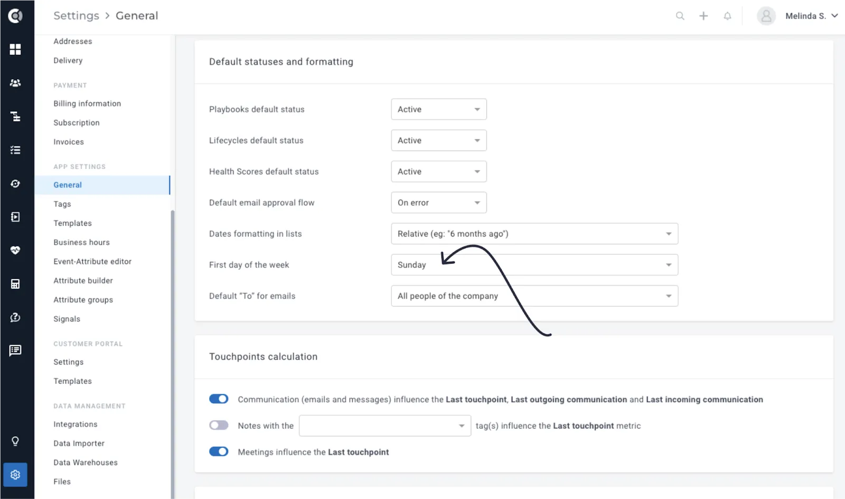Expand the Melinda S. user menu

811,16
